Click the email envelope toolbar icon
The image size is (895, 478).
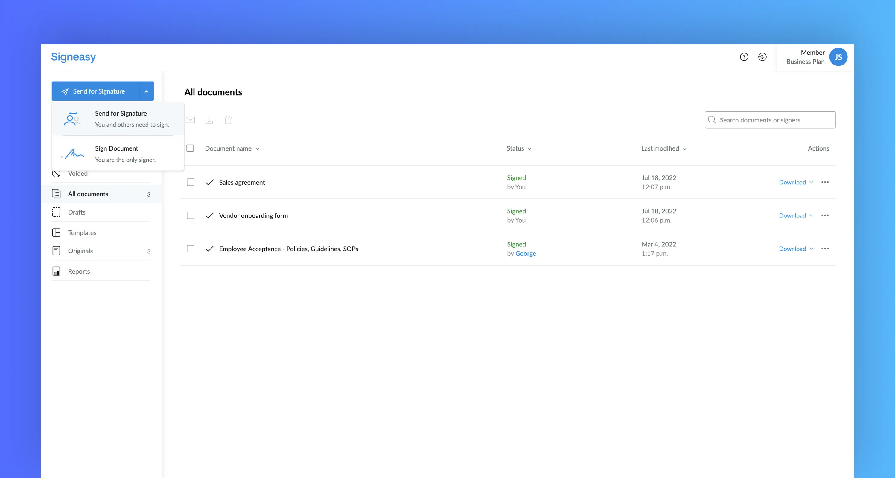point(190,120)
